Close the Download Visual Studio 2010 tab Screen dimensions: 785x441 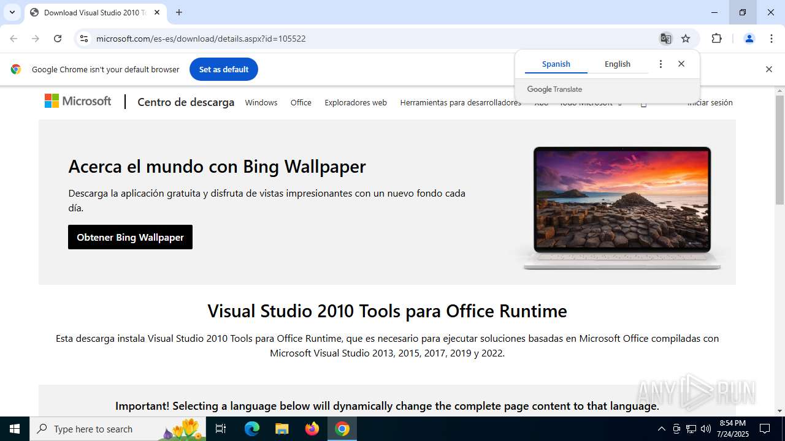(x=157, y=12)
